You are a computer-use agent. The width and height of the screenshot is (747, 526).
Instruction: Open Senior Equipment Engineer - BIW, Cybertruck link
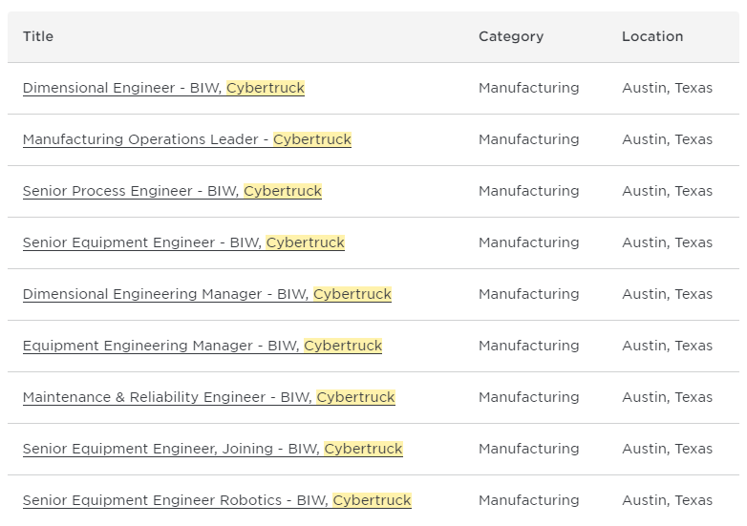(x=183, y=242)
